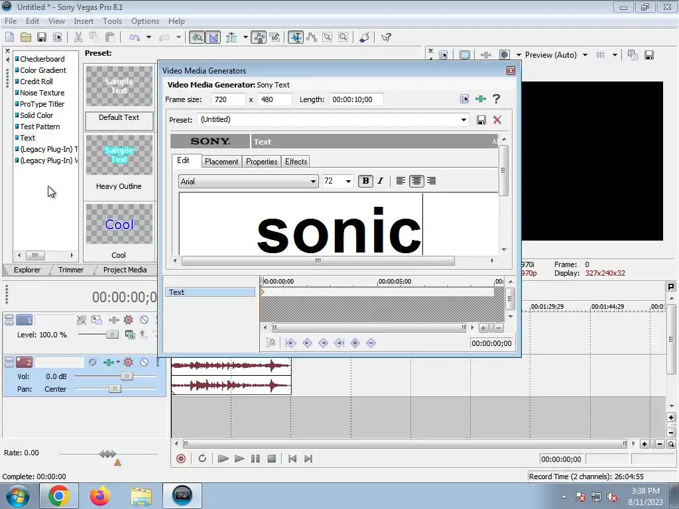679x509 pixels.
Task: Click the Cut scissors icon
Action: click(x=78, y=37)
